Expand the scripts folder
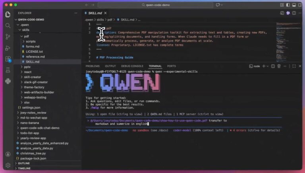The height and width of the screenshot is (173, 305). click(x=31, y=41)
